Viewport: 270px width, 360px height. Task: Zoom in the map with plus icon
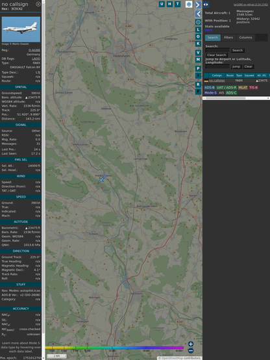point(191,344)
